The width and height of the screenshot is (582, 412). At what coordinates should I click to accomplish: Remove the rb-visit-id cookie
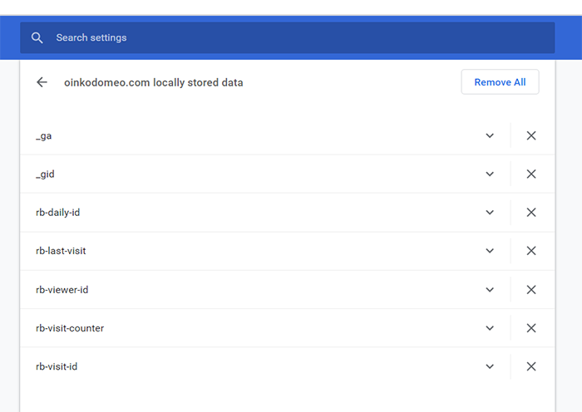(x=531, y=367)
